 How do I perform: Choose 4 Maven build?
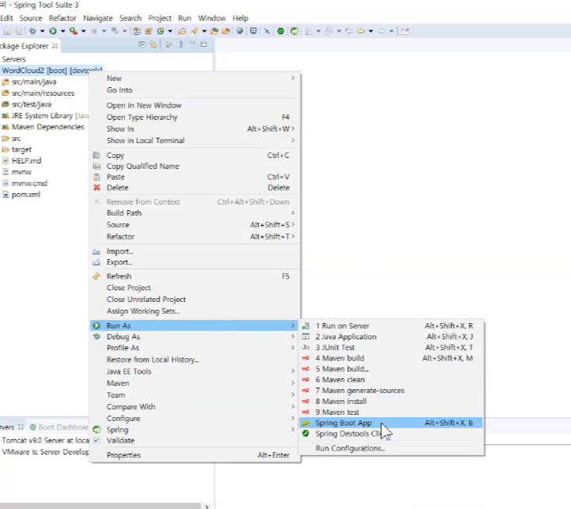coord(391,358)
